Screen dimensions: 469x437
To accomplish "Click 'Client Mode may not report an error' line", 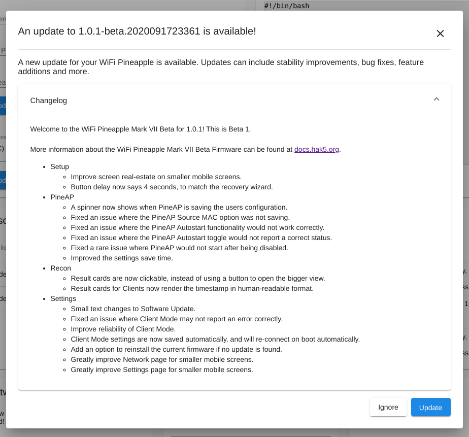I will [177, 319].
